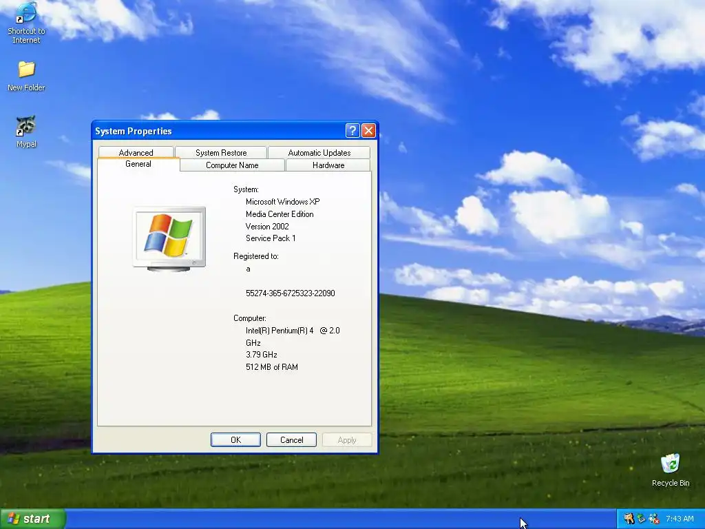The image size is (705, 529).
Task: Click the 7:43 AM taskbar clock
Action: tap(680, 519)
